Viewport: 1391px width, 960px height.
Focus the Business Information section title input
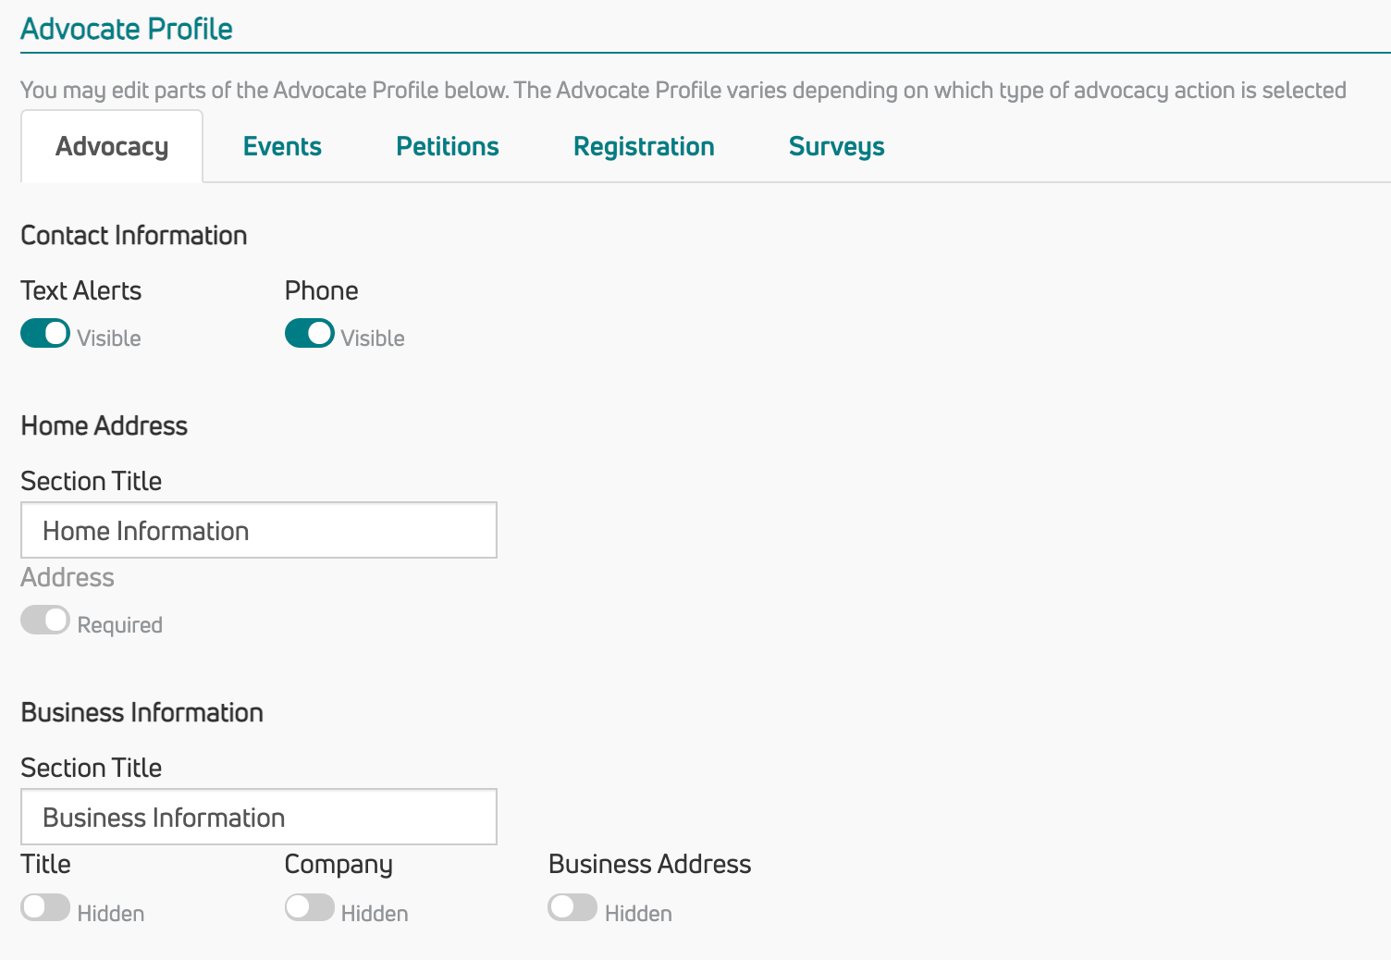click(x=259, y=818)
